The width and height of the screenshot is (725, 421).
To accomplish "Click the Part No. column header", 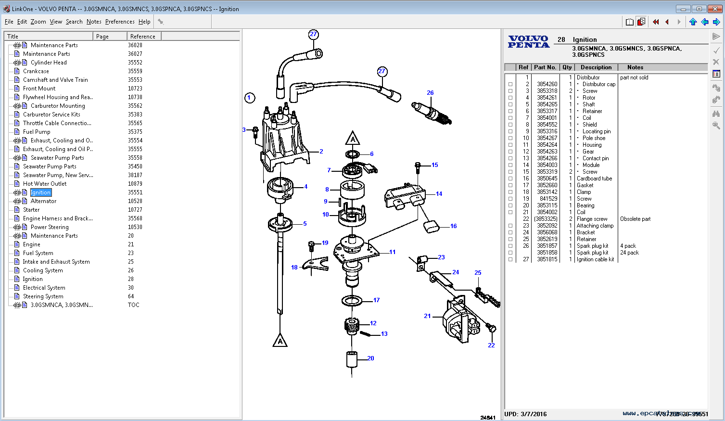I will 545,67.
